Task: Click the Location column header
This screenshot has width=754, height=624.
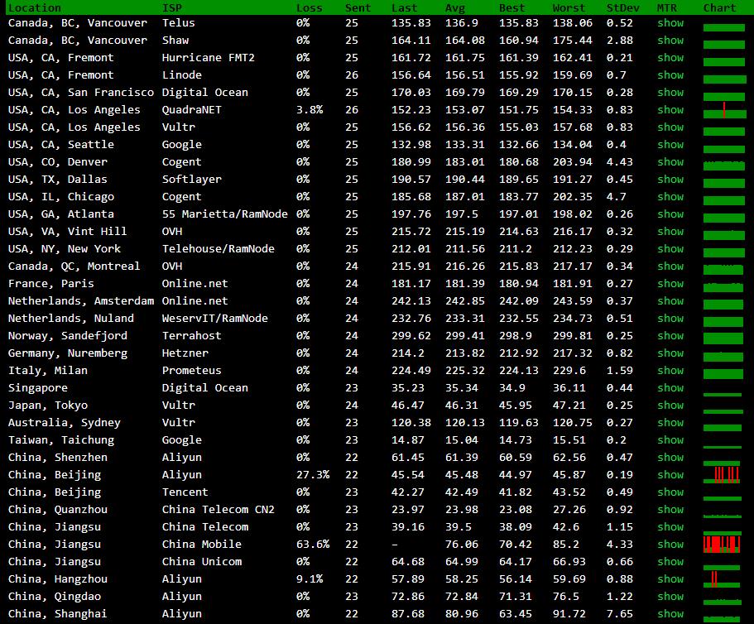Action: coord(34,7)
